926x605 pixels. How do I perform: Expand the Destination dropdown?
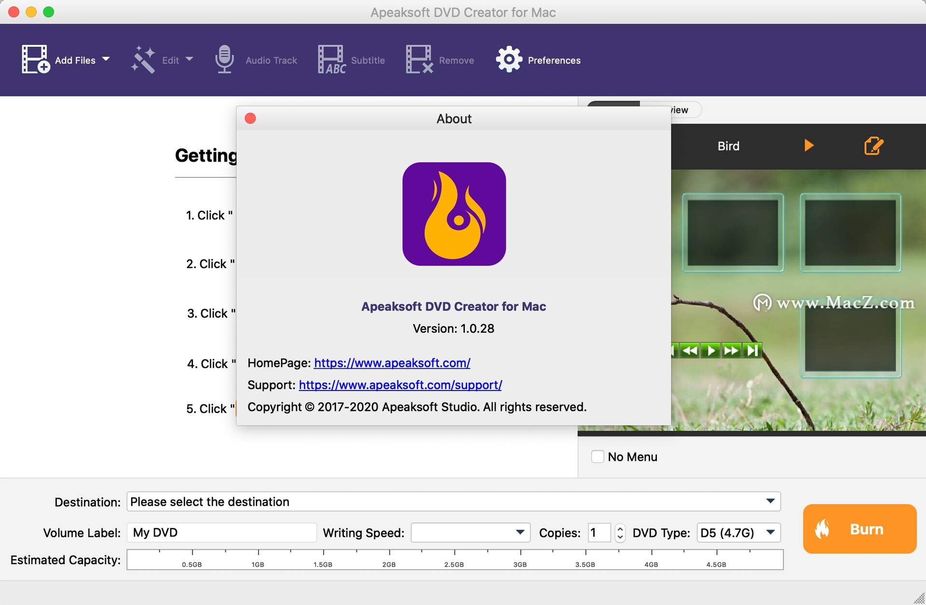coord(770,501)
